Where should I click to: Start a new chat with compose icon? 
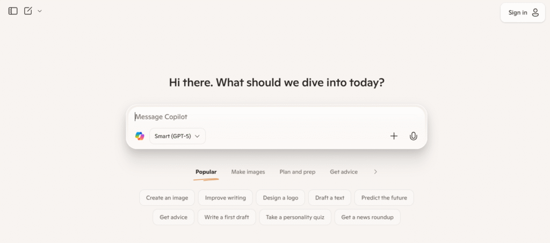point(28,11)
